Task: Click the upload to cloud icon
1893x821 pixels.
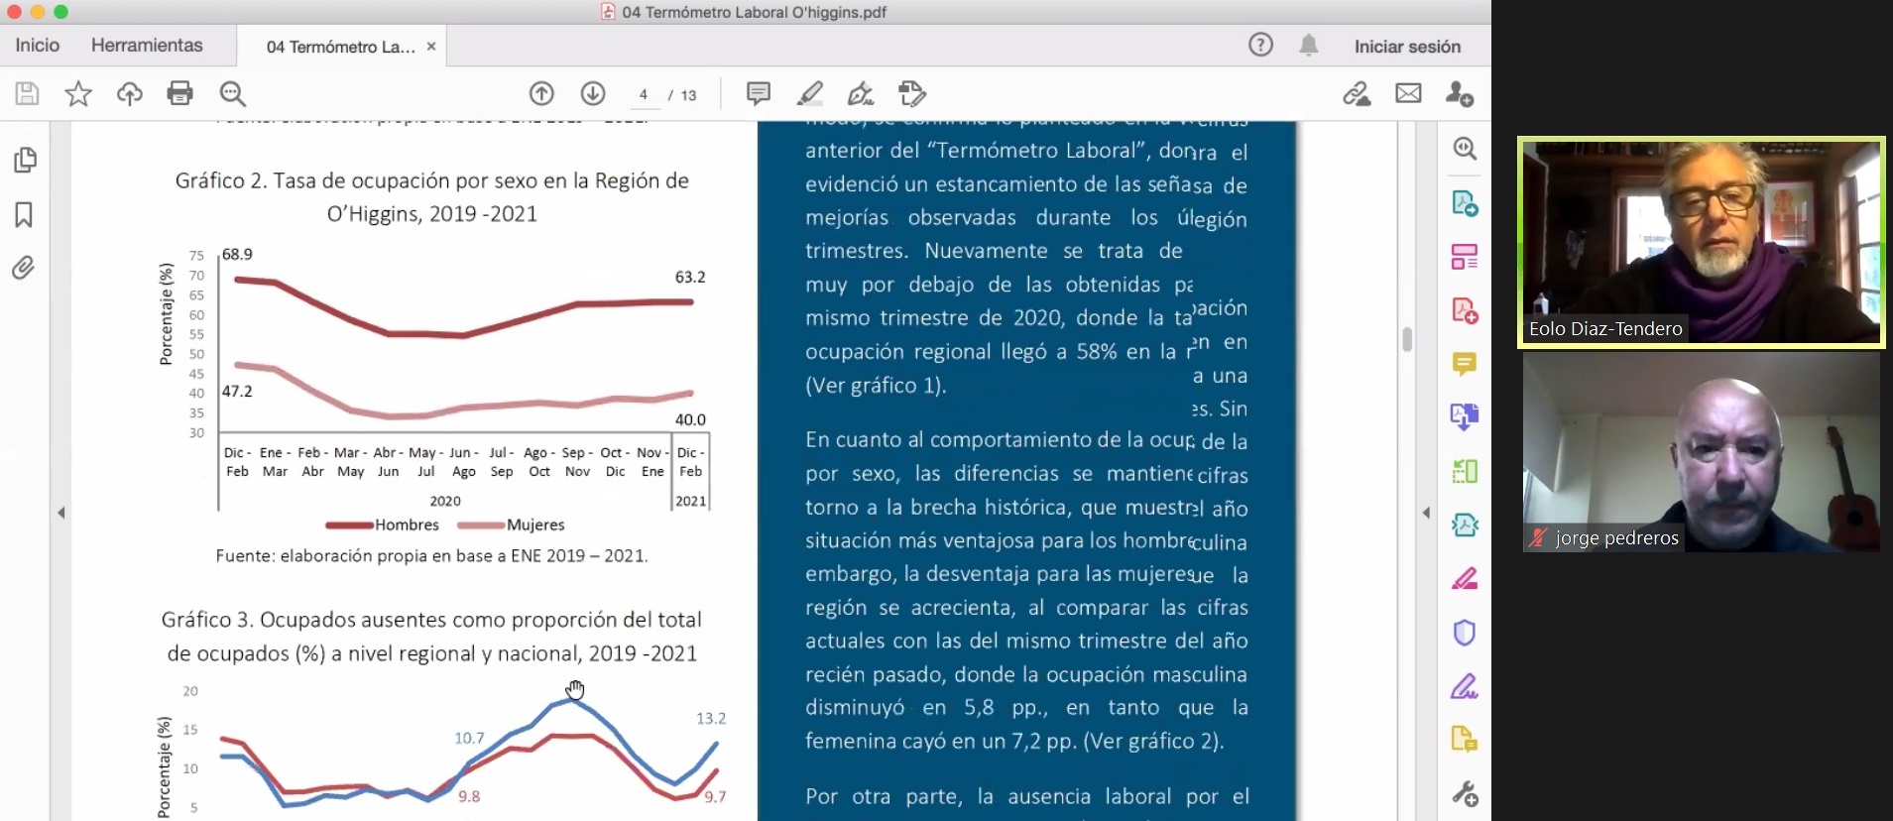Action: [x=130, y=94]
